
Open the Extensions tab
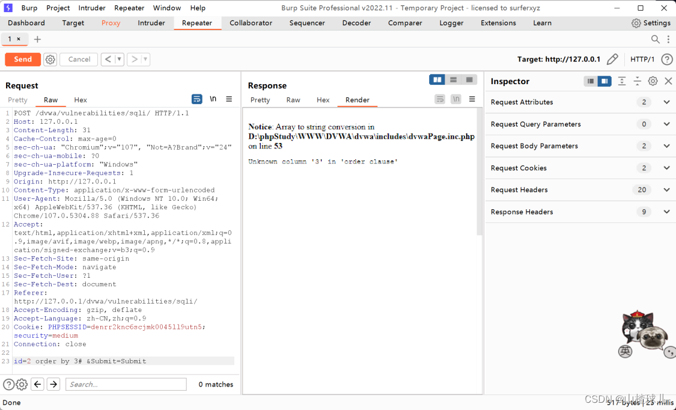[x=498, y=23]
